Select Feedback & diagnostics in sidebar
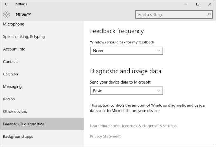The image size is (216, 147). click(x=42, y=124)
